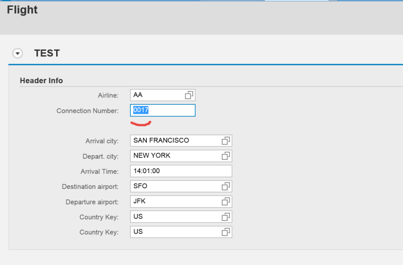403x265 pixels.
Task: Click the Arrival city field SAN FRANCISCO
Action: click(x=181, y=141)
